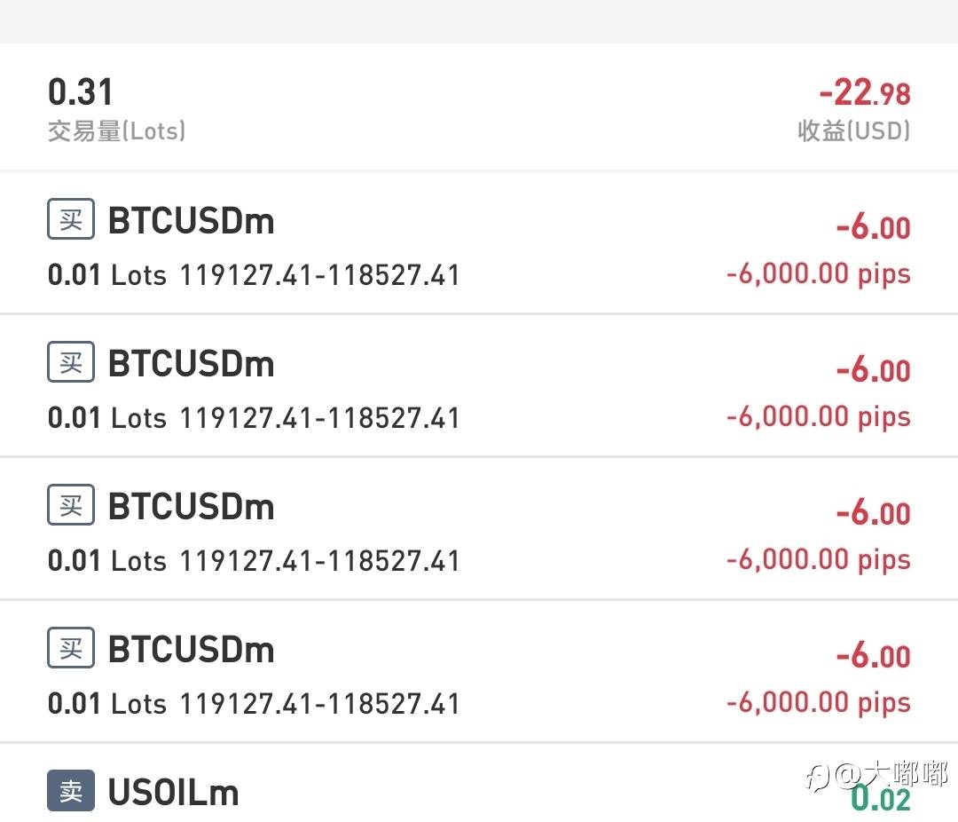The width and height of the screenshot is (958, 822).
Task: Select the fourth BTCUSDm symbol name
Action: pyautogui.click(x=191, y=650)
